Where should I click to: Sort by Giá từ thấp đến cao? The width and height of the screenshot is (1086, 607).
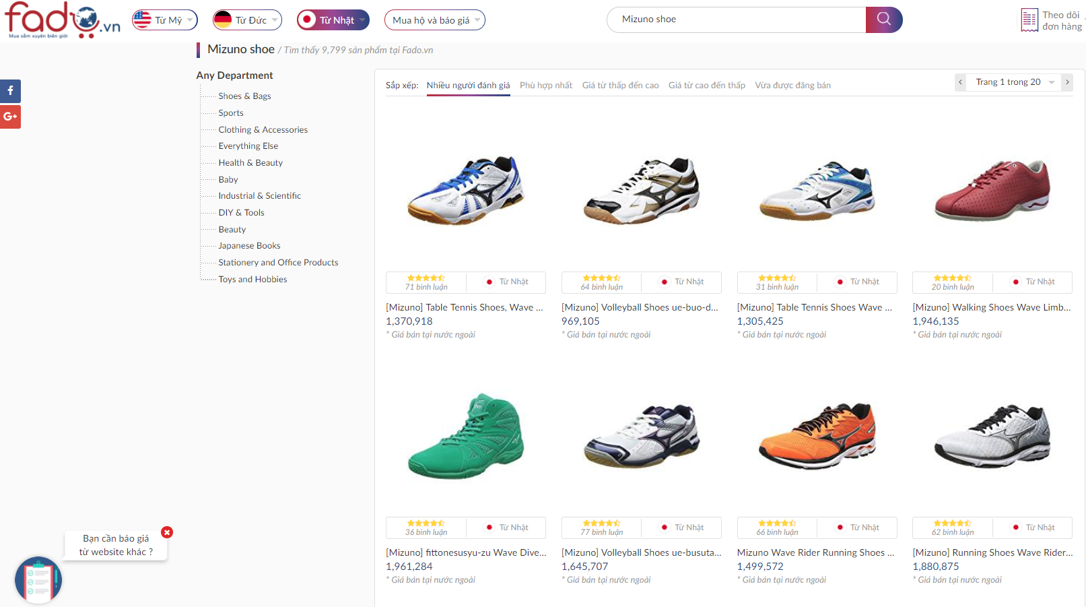click(621, 86)
